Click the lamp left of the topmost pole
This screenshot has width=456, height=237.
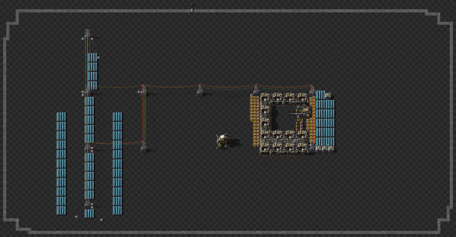coord(83,39)
